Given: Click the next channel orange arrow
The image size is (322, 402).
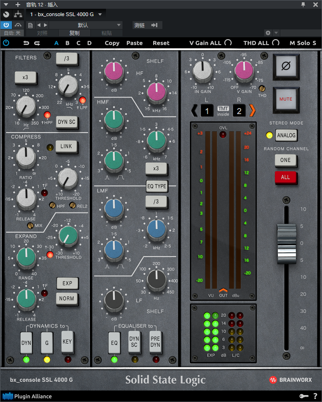Looking at the screenshot, I should pos(252,111).
